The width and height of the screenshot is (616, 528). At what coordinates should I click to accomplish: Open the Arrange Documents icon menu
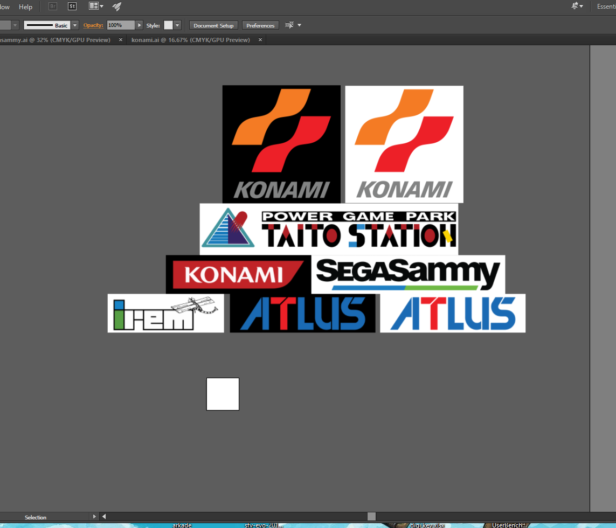(x=96, y=6)
